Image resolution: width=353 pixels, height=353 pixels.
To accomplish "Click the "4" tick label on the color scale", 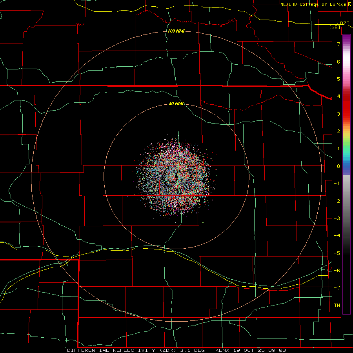I will tap(338, 96).
